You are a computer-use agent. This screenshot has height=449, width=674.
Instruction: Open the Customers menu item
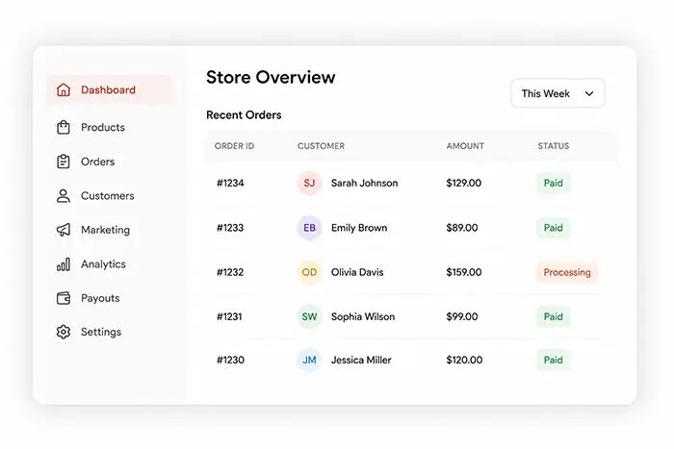coord(110,196)
